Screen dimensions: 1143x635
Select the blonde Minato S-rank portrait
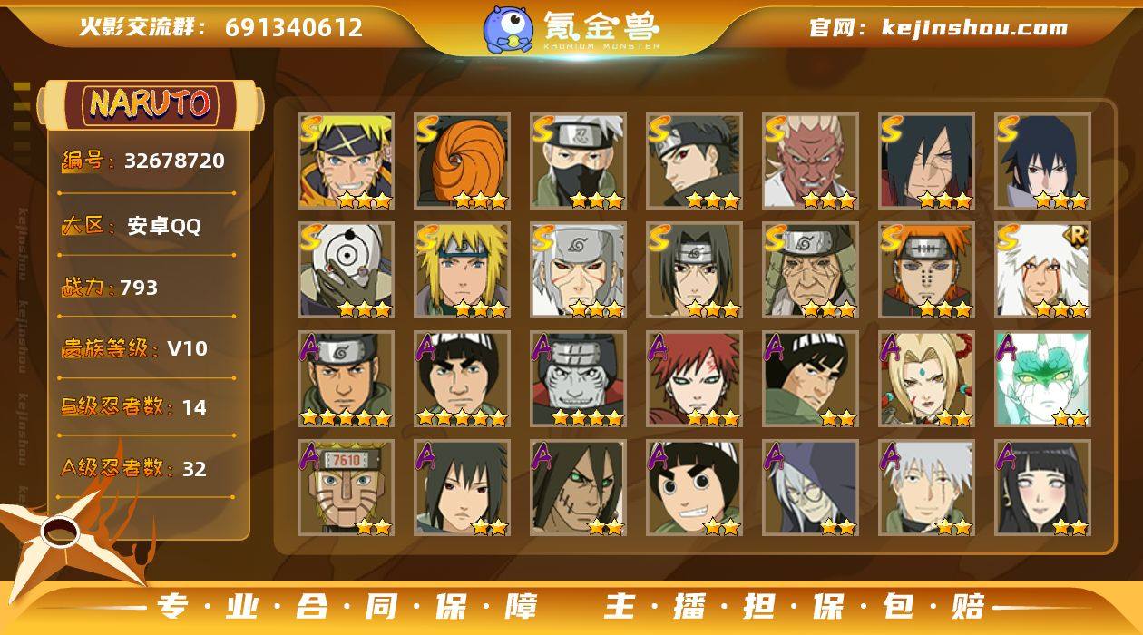[463, 270]
